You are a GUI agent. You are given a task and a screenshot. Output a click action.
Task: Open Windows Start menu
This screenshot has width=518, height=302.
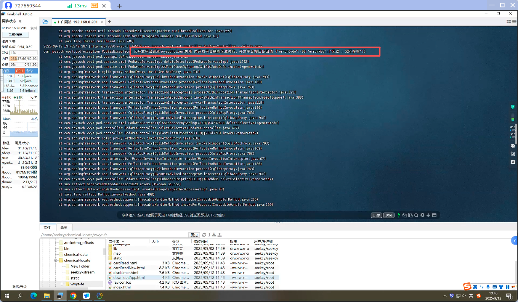pyautogui.click(x=7, y=296)
